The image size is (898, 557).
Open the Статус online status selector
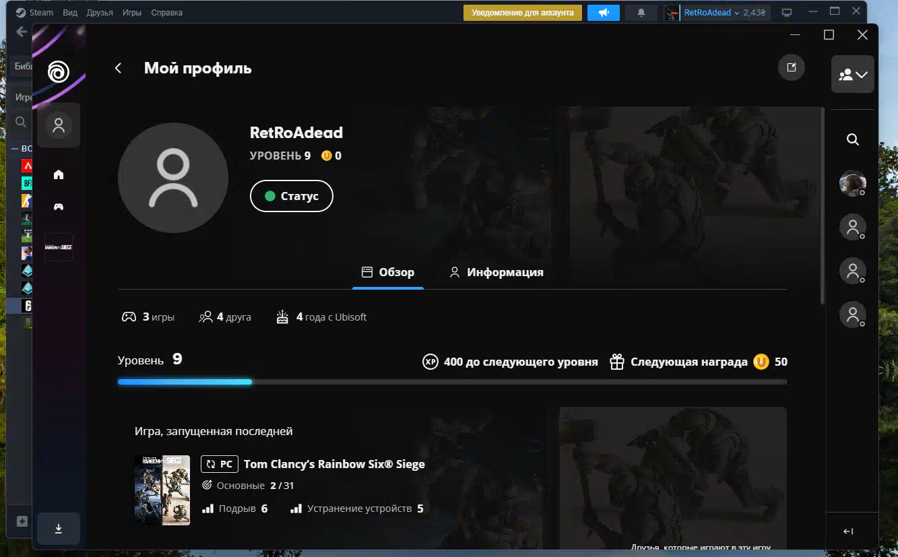point(291,196)
